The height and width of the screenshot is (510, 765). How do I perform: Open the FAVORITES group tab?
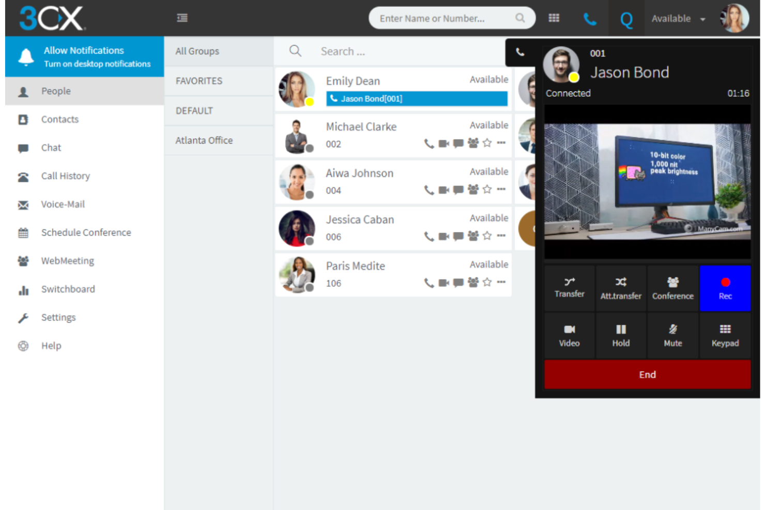point(198,81)
